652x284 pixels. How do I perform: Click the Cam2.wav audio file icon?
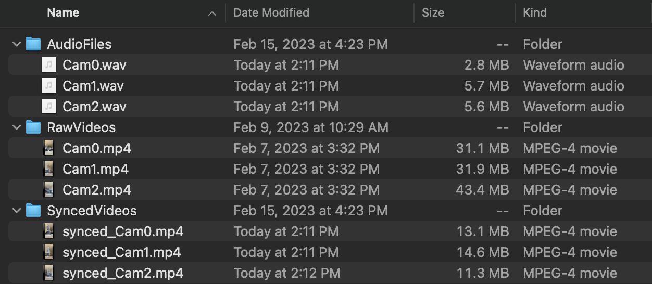(x=49, y=107)
